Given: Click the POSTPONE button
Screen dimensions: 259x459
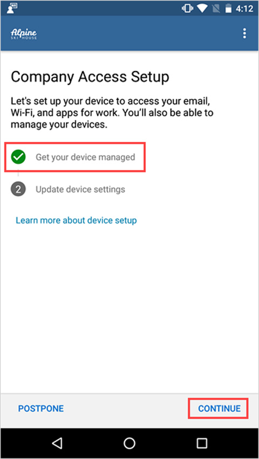Looking at the screenshot, I should click(x=40, y=408).
